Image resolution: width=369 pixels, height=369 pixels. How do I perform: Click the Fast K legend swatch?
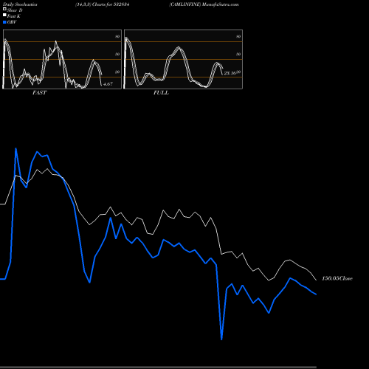coord(4,15)
